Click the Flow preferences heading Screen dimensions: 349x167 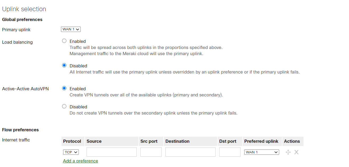click(20, 130)
